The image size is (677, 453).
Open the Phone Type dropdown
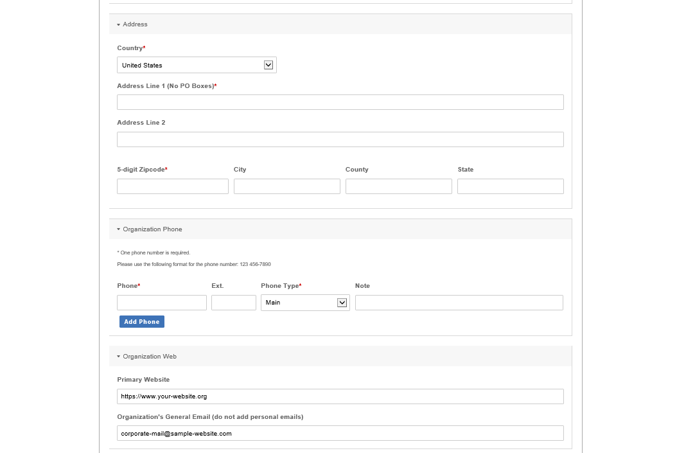tap(305, 303)
